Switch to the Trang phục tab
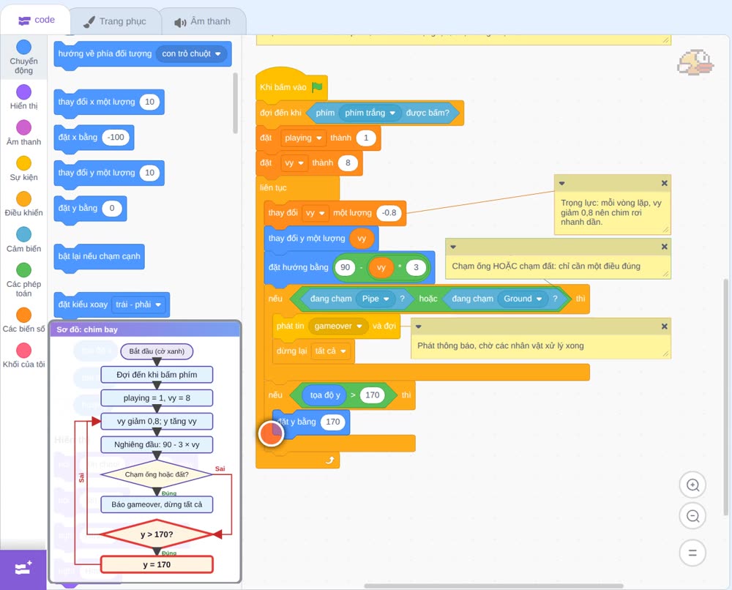The image size is (732, 590). [x=115, y=21]
